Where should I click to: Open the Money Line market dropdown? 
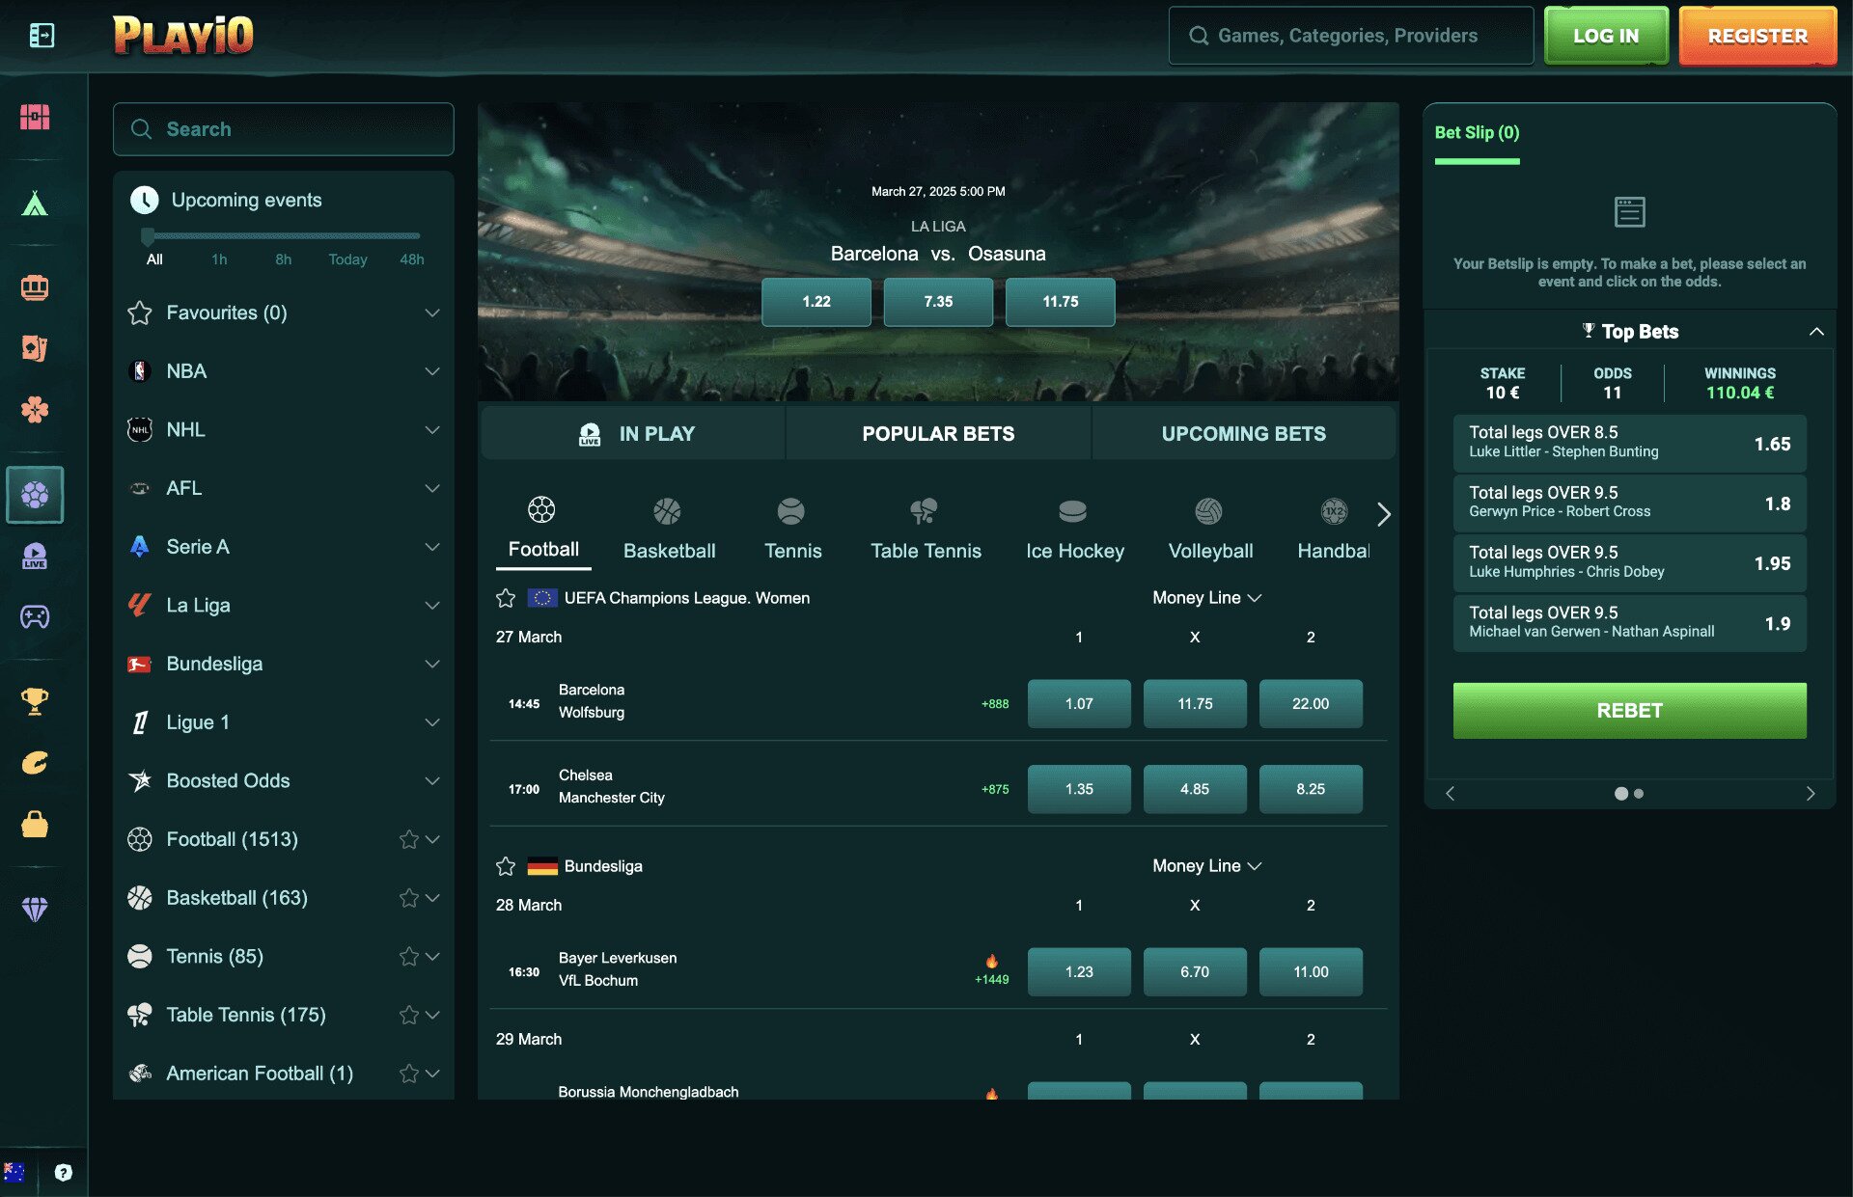coord(1207,598)
